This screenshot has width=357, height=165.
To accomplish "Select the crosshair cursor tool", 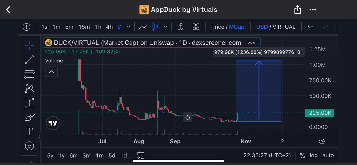I will 29,46.
